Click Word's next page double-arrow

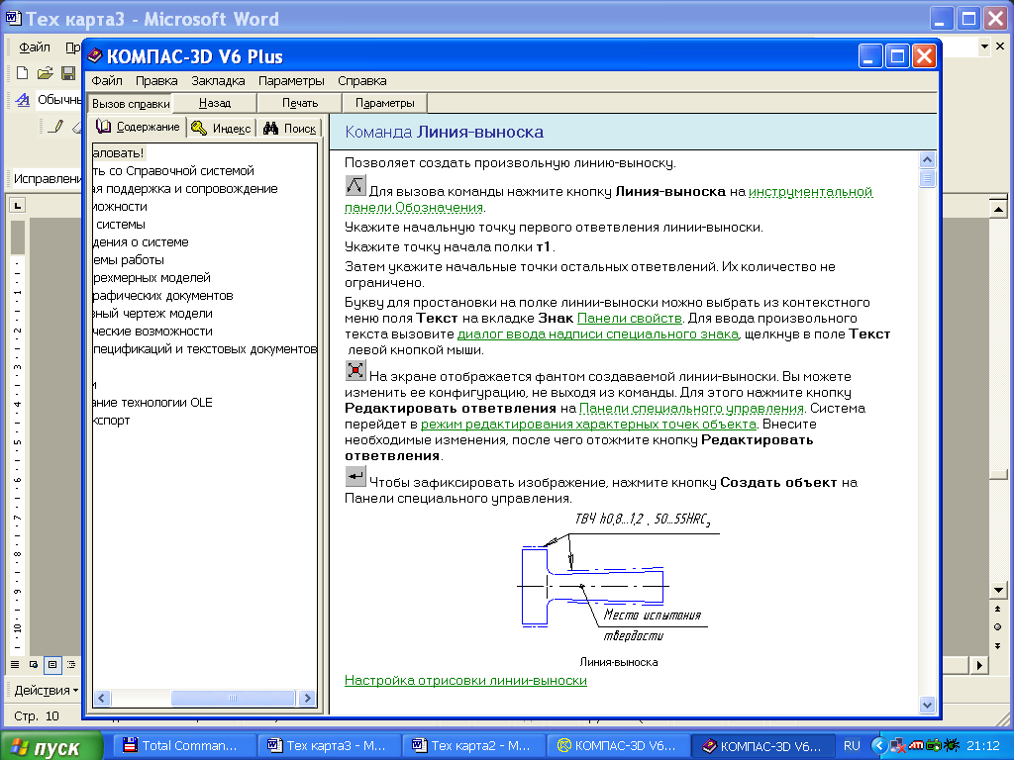pos(998,645)
